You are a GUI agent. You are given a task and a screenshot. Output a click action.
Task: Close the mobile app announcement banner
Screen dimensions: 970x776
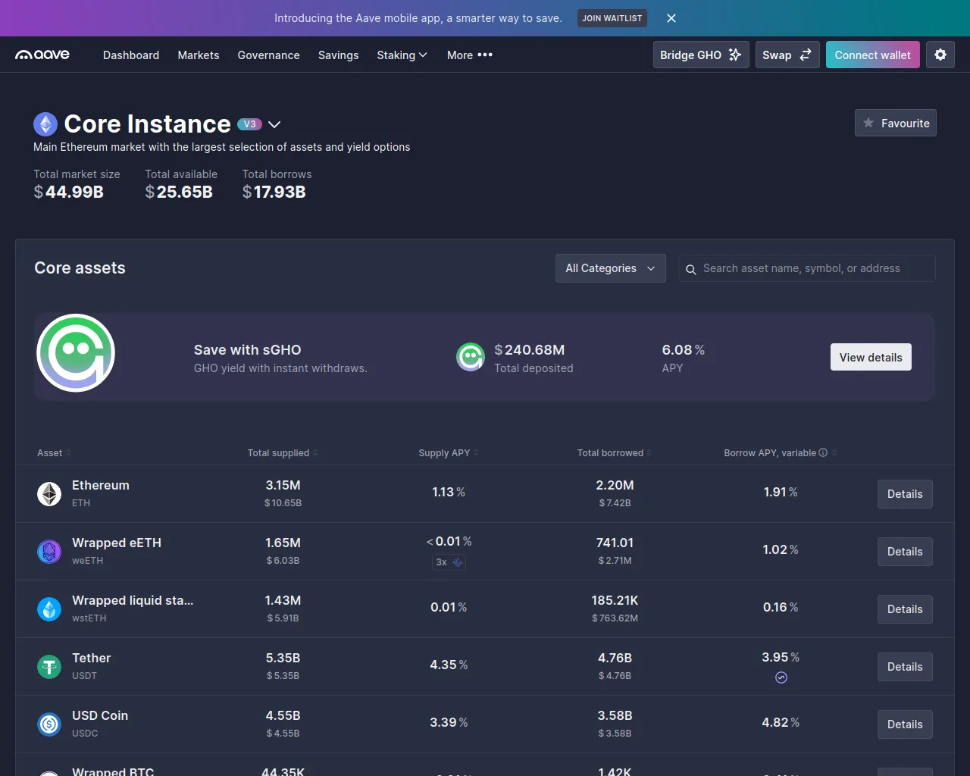tap(671, 18)
